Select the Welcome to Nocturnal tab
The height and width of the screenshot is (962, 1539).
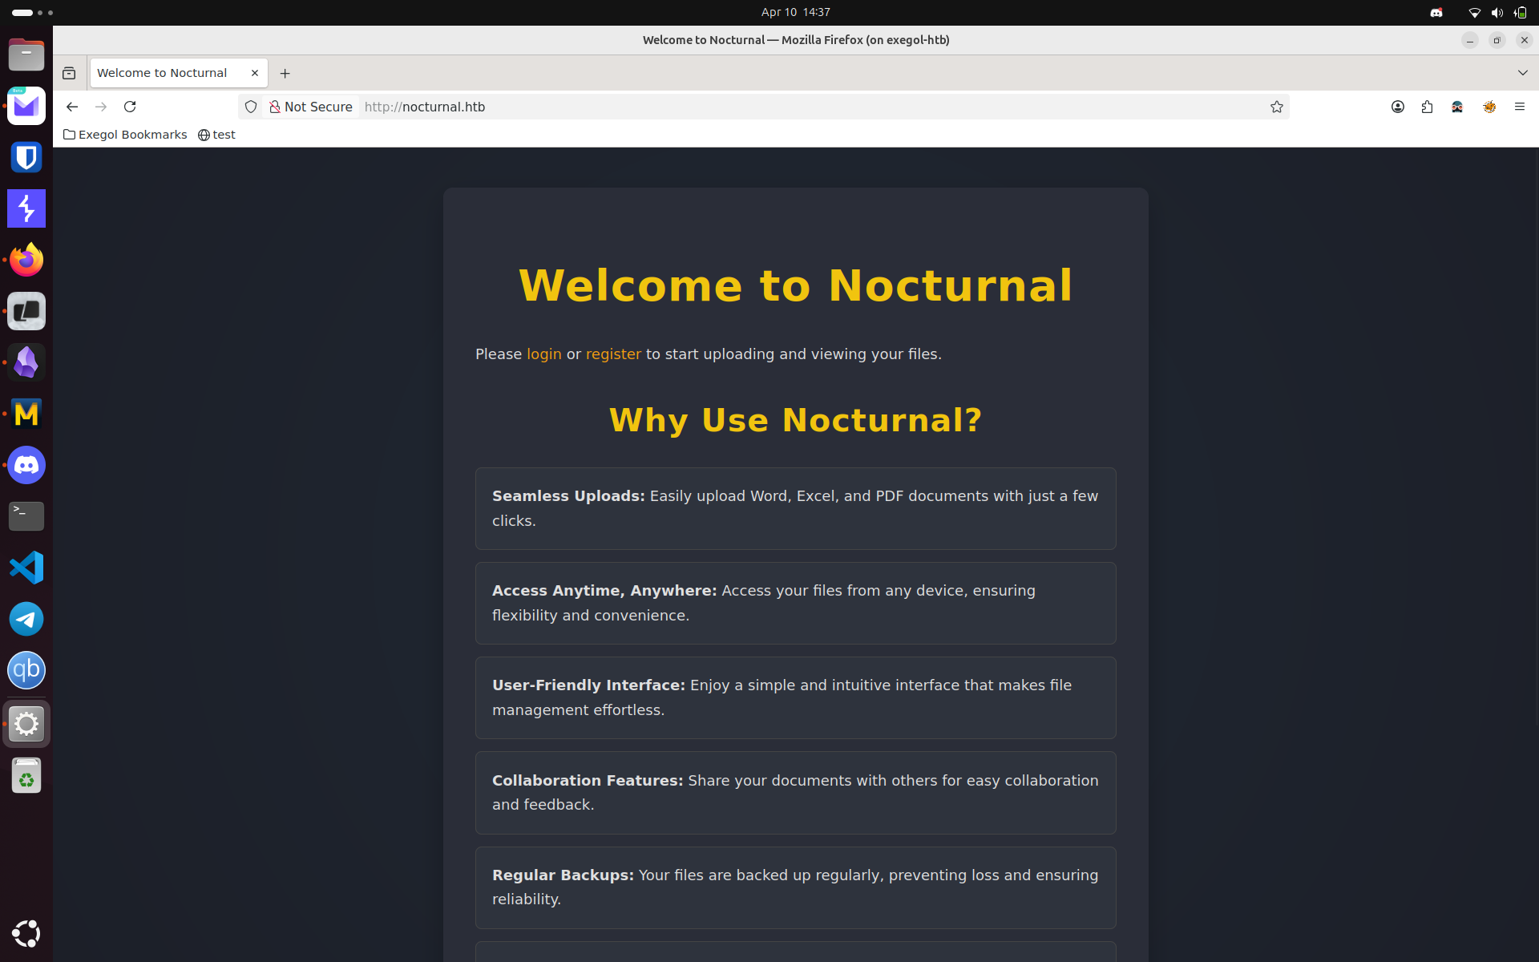(x=163, y=73)
